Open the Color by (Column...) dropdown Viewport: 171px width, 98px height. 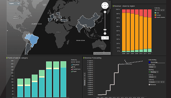(x=154, y=82)
